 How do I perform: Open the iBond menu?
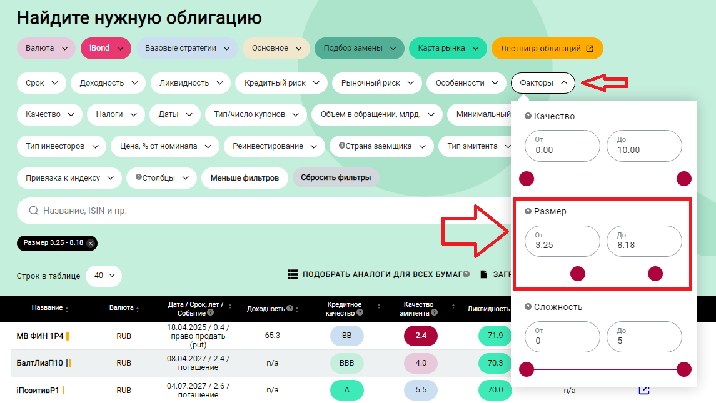point(105,48)
